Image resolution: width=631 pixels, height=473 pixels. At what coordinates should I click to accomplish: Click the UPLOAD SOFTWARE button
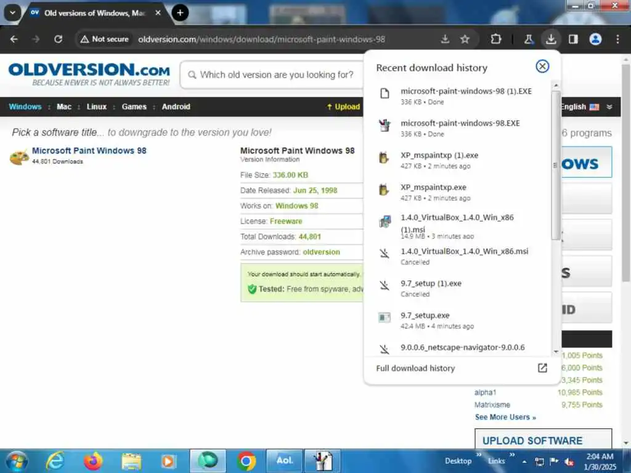[x=543, y=439]
